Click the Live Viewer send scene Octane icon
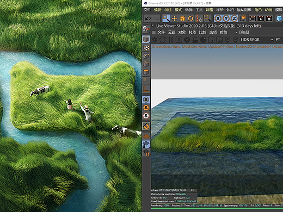The width and height of the screenshot is (283, 212). click(155, 40)
